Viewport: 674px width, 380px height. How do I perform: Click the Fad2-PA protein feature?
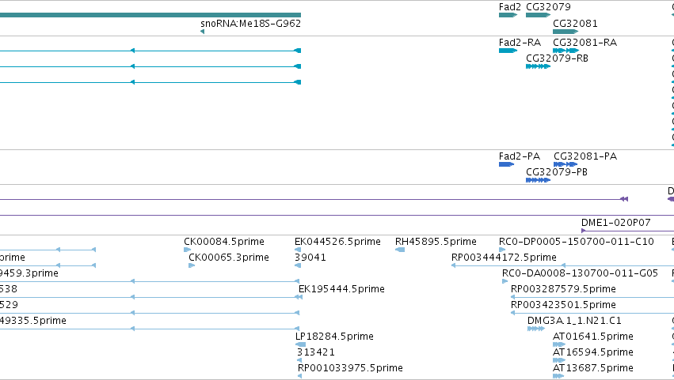(506, 164)
